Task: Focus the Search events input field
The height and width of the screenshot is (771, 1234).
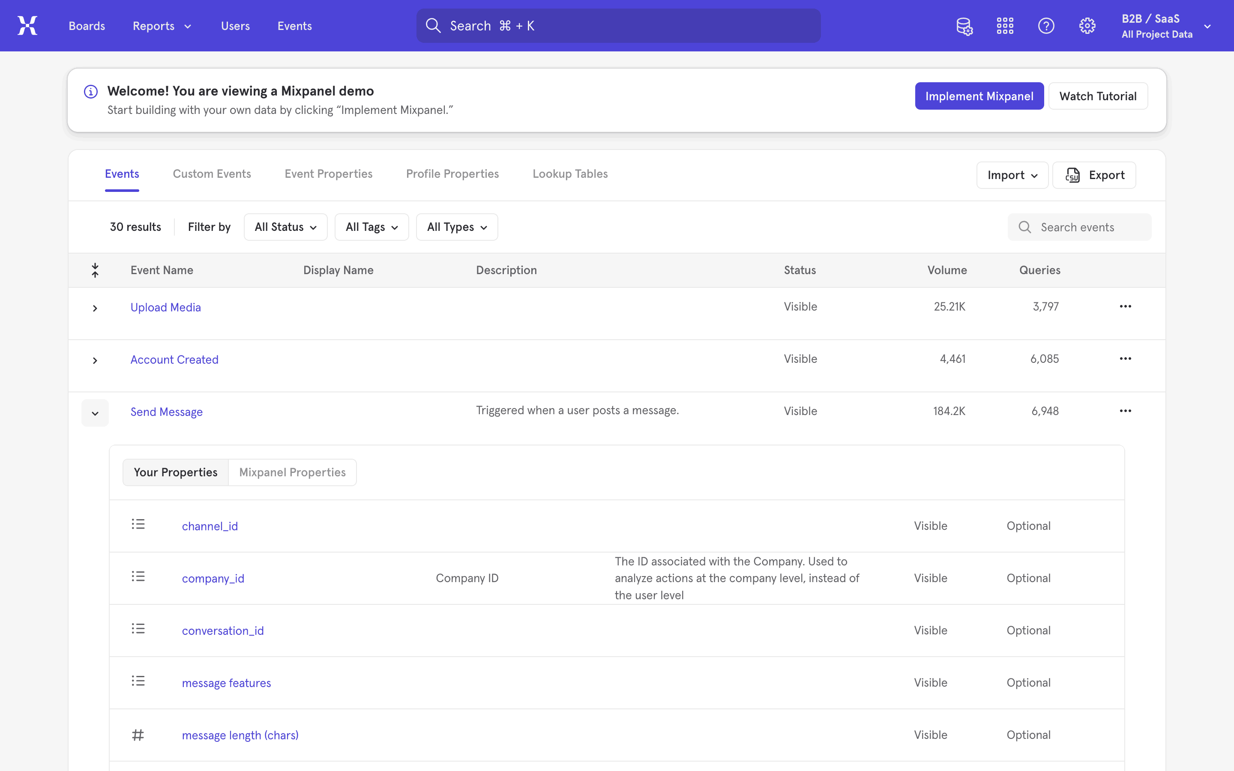Action: (1079, 227)
